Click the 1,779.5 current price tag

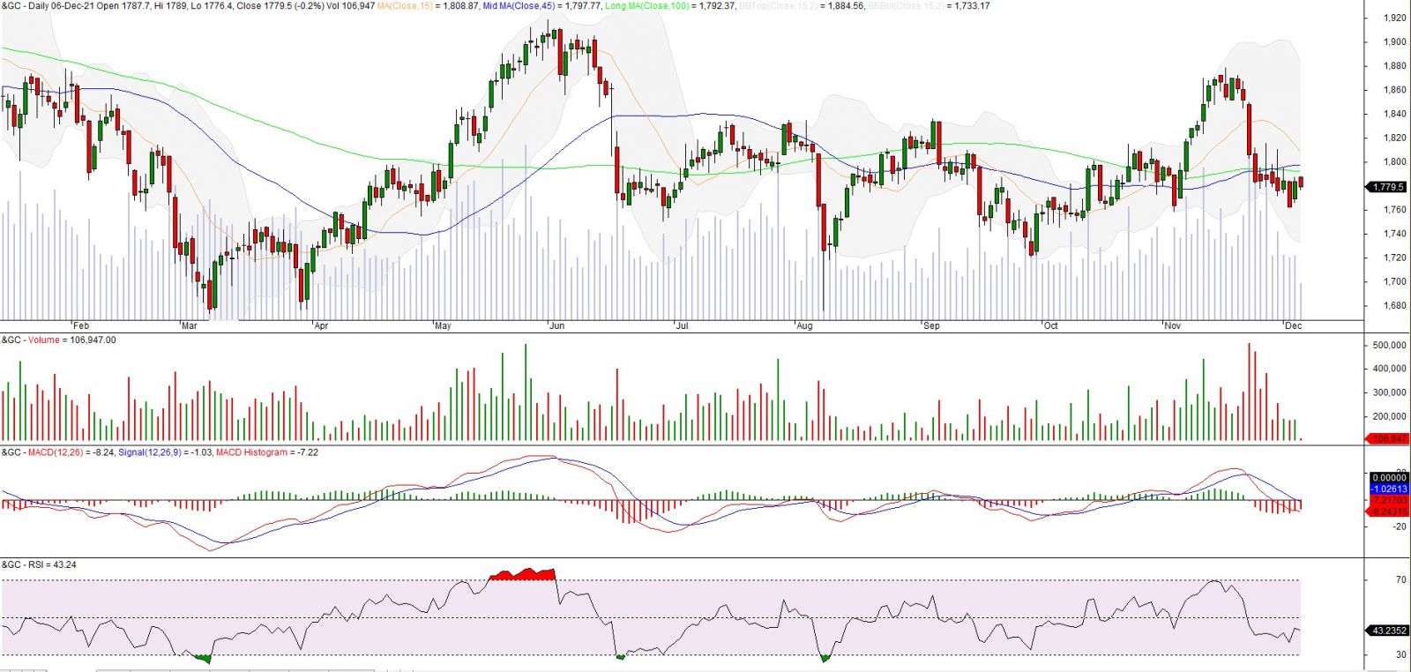click(1387, 187)
